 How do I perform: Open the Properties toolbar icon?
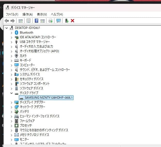[28, 21]
